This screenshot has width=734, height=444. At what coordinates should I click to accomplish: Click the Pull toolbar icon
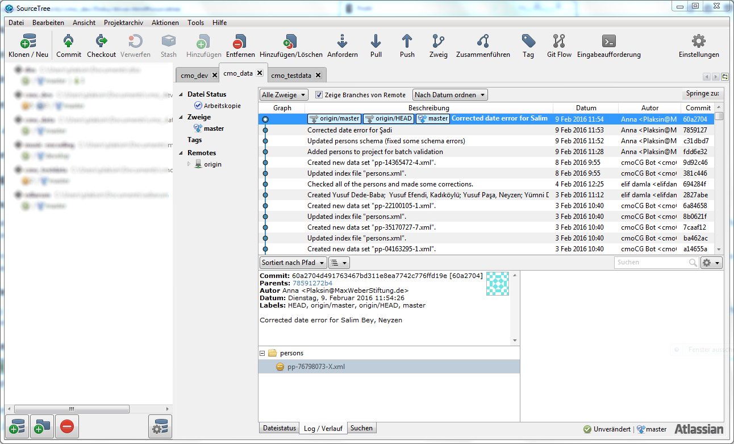(x=376, y=42)
